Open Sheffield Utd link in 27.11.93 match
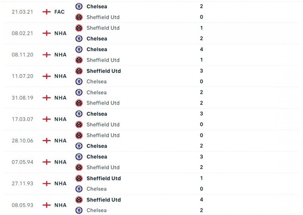This screenshot has height=215, width=303. [103, 178]
